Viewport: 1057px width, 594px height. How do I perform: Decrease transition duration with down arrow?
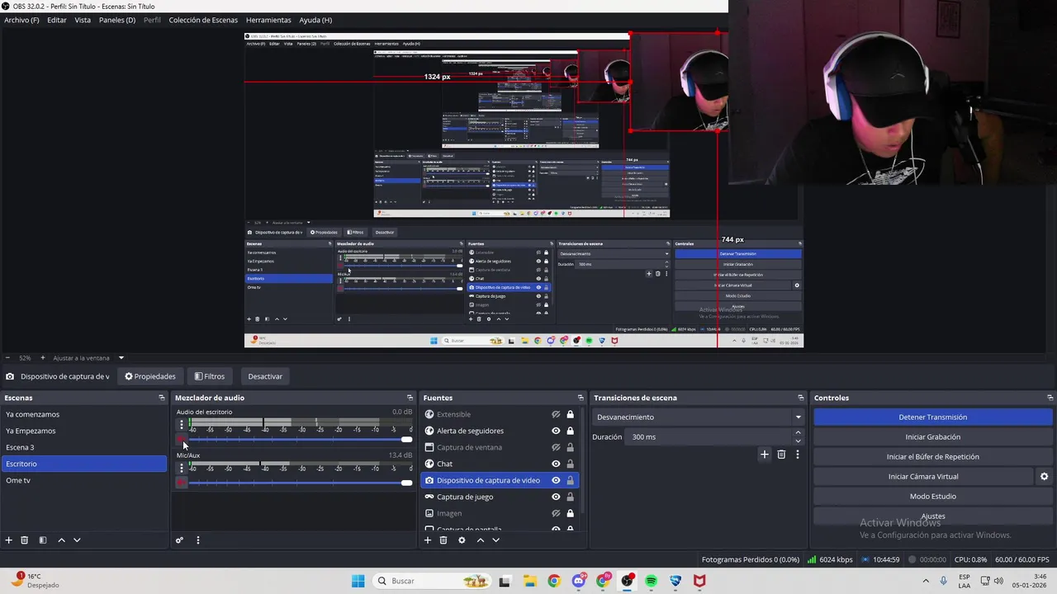tap(798, 441)
